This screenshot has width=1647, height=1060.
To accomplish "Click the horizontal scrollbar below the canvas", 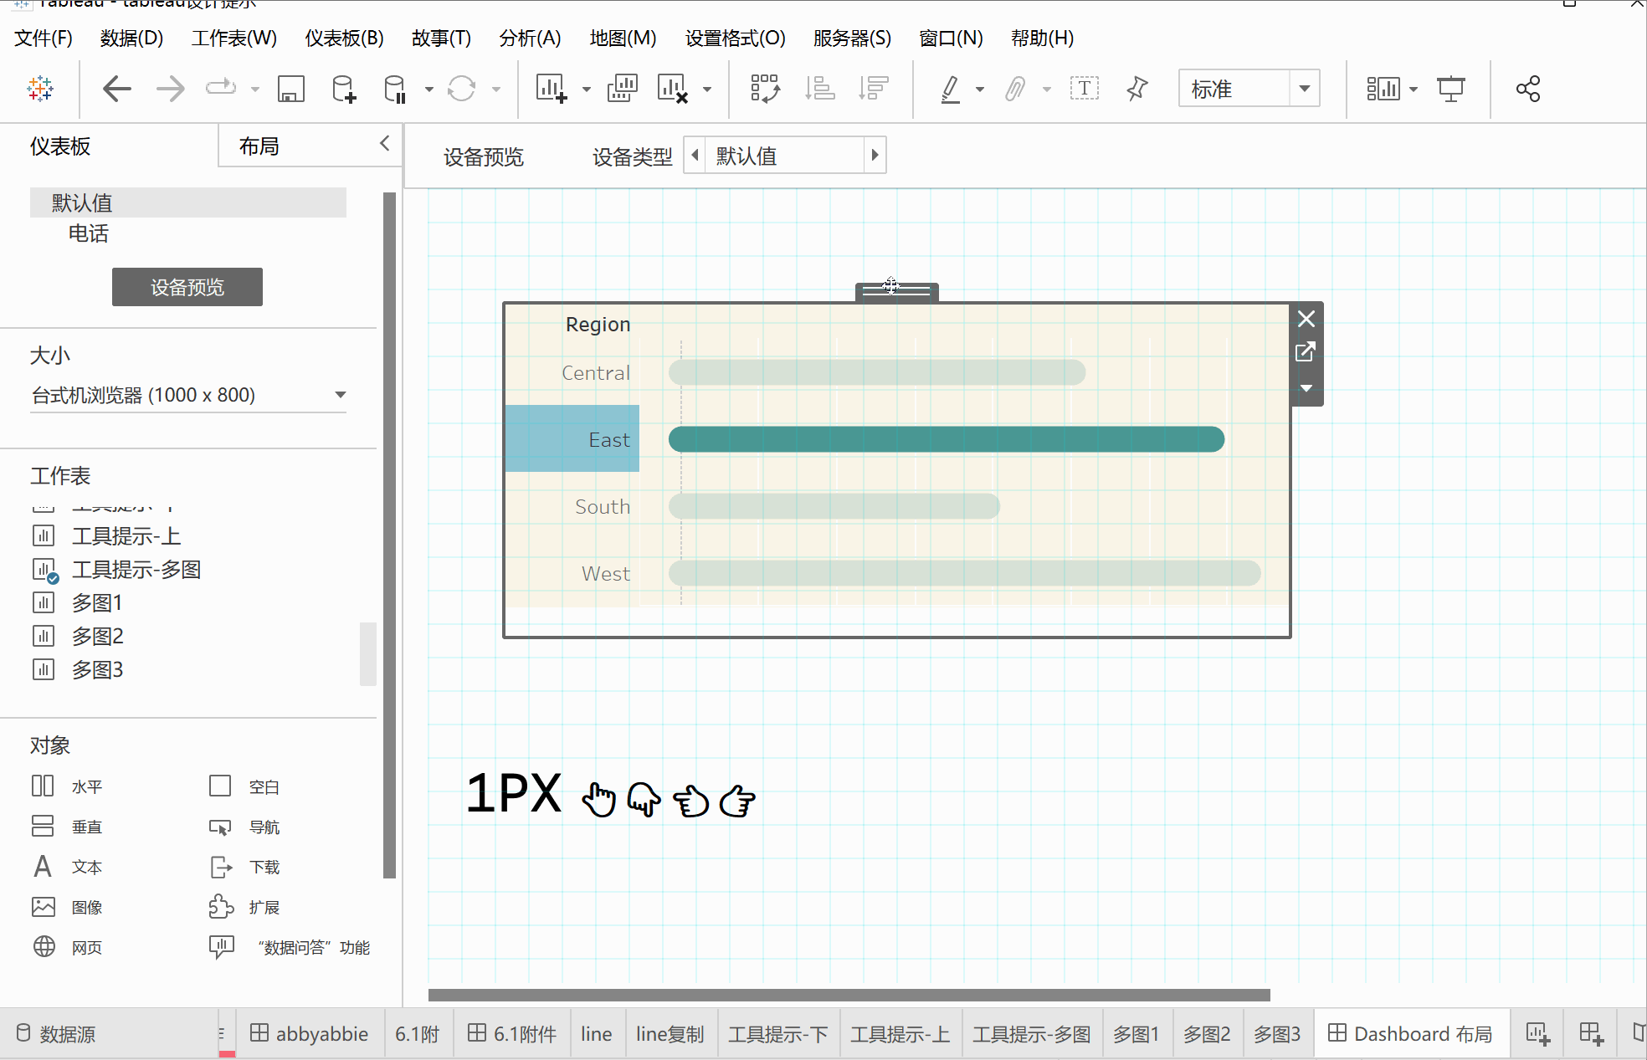I will pos(849,995).
